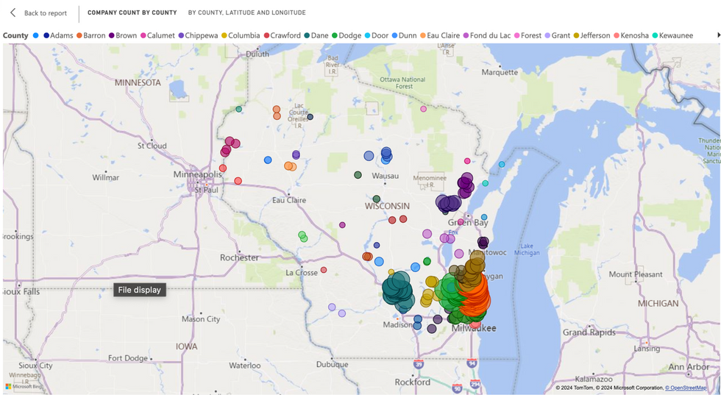The image size is (721, 395).
Task: Click the MINNESOTA state label
Action: pyautogui.click(x=138, y=83)
